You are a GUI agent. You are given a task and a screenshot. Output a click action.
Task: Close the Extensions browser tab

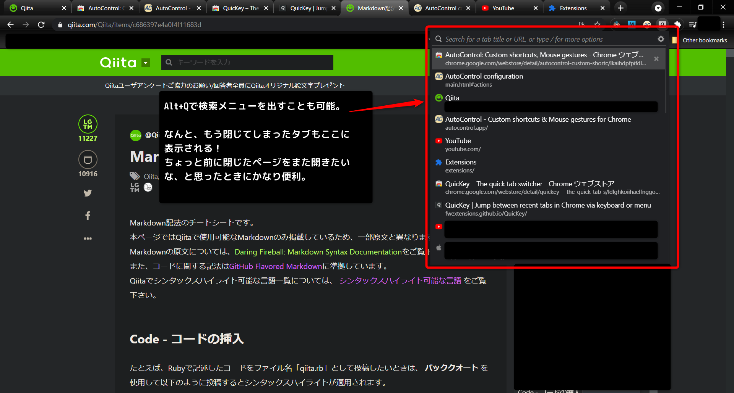point(602,8)
